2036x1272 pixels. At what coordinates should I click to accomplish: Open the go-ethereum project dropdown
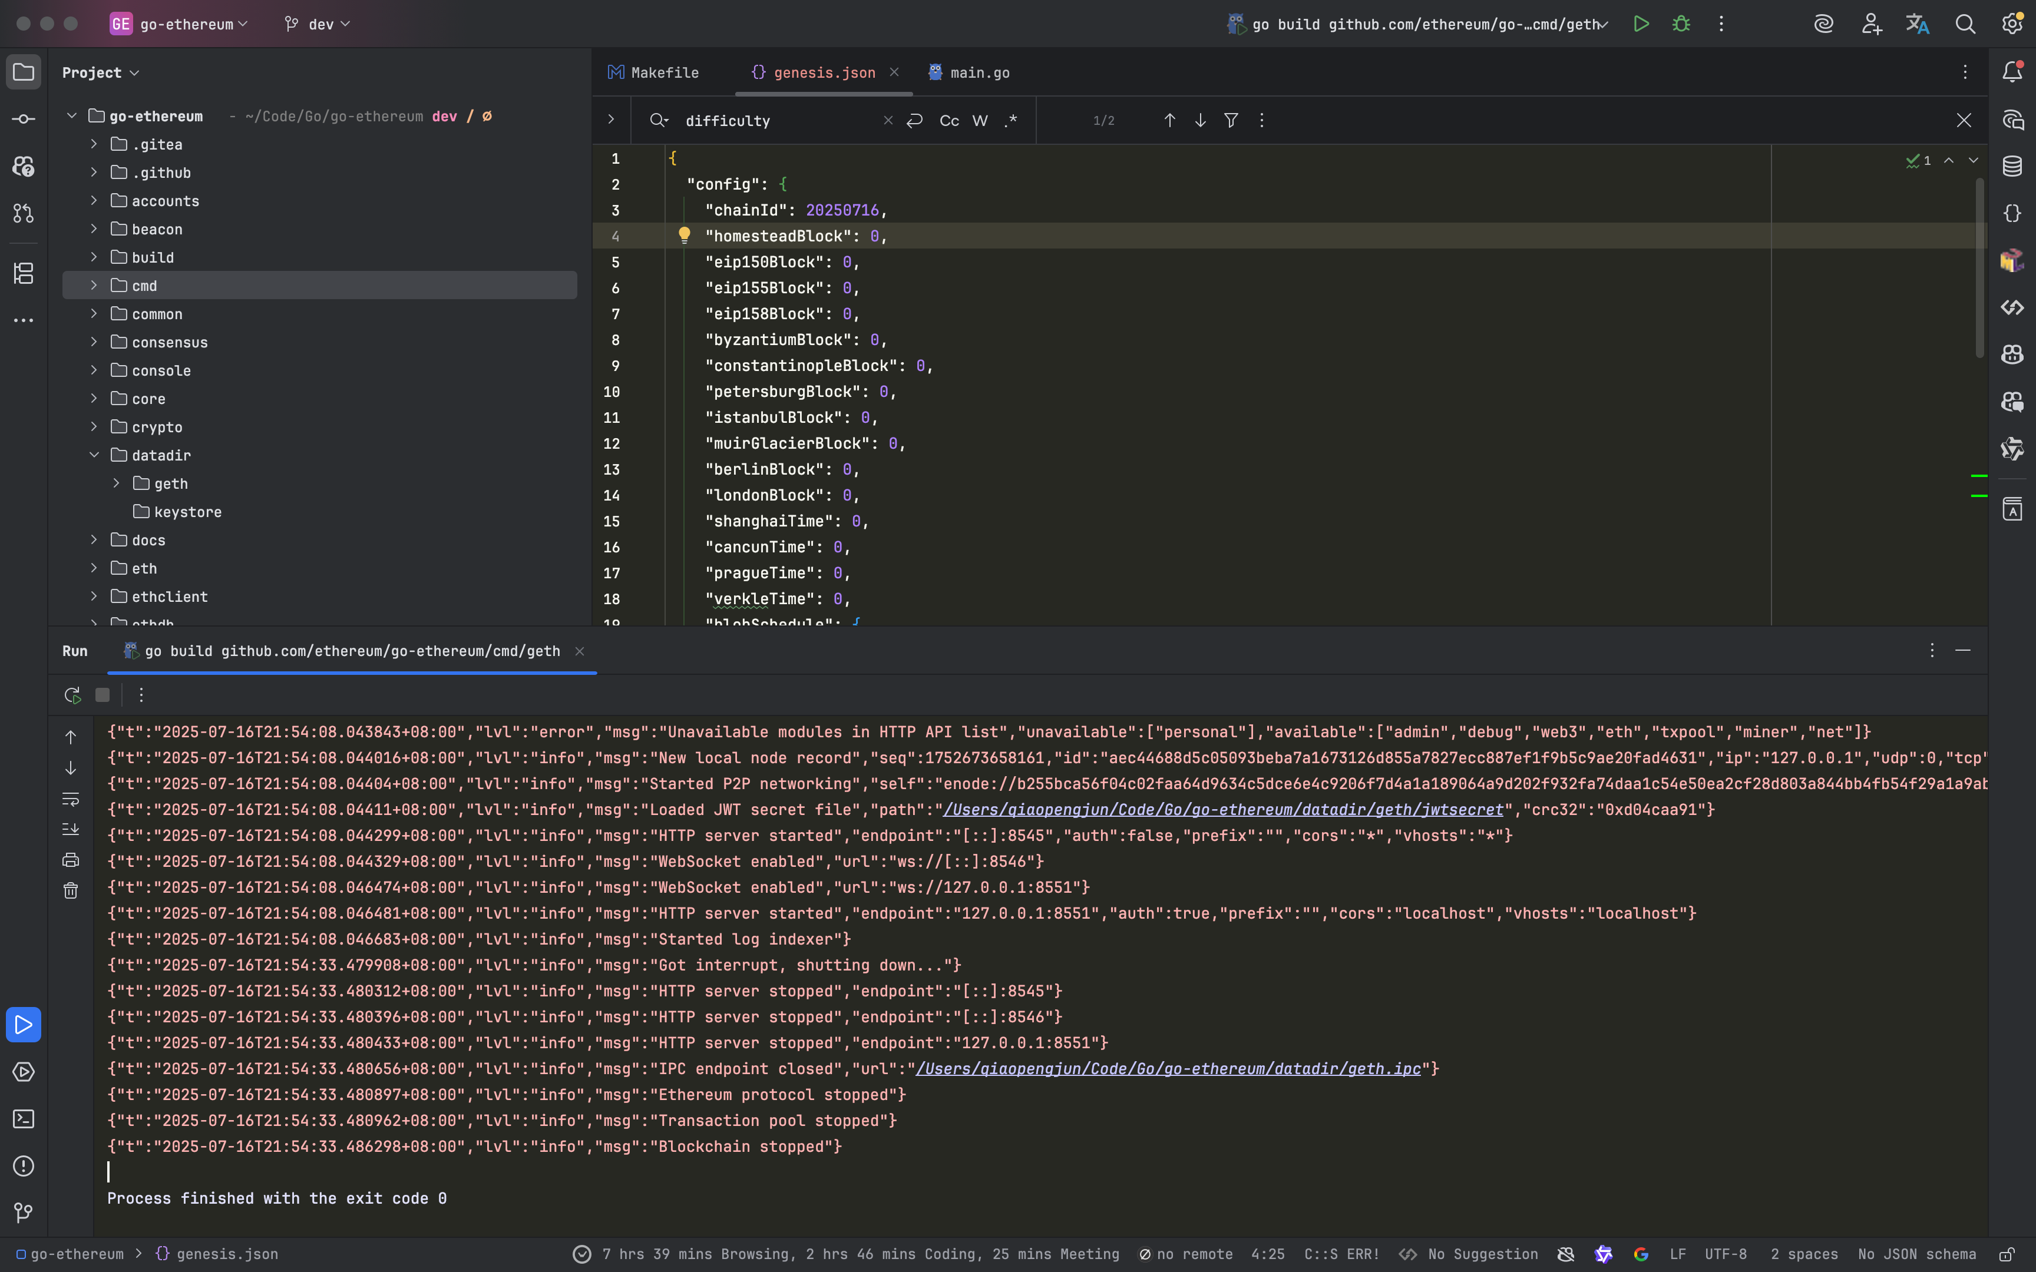(179, 24)
